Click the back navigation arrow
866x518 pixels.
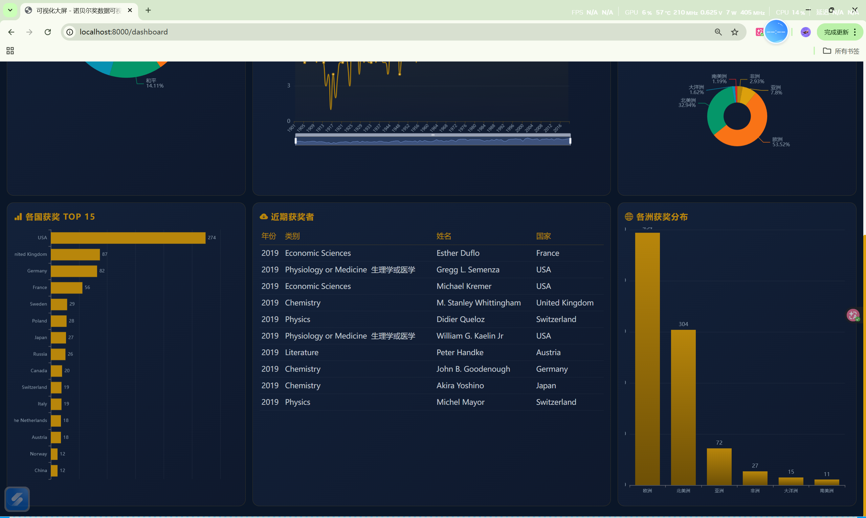(x=11, y=32)
